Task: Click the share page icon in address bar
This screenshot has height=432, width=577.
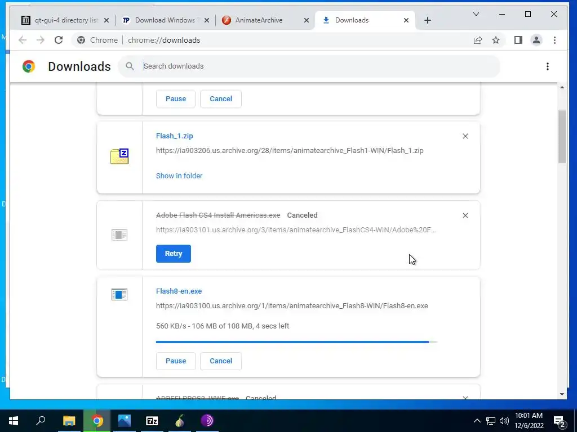Action: 478,40
